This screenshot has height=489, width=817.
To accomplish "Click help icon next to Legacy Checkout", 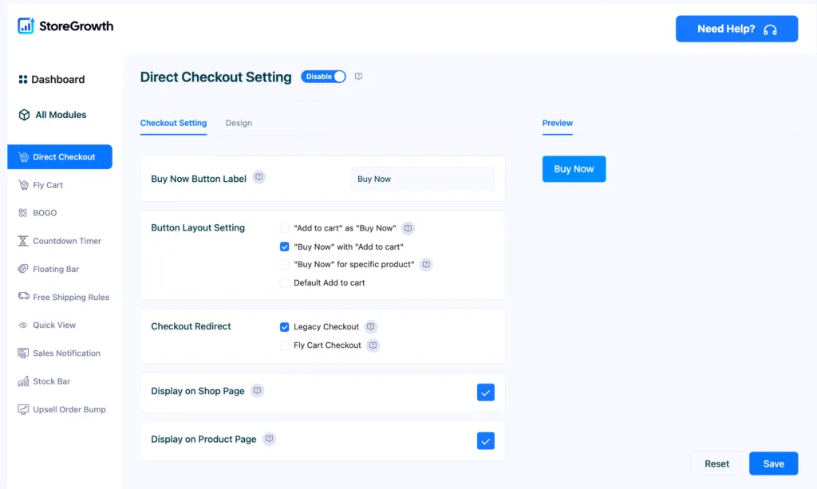I will (370, 327).
